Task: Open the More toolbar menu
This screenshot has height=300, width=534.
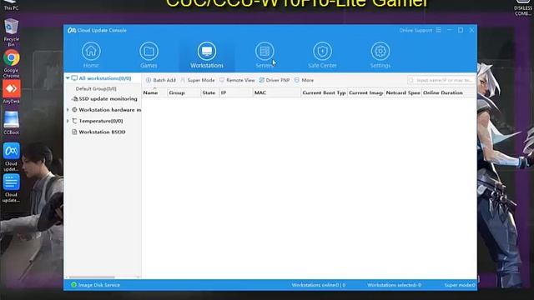Action: [x=304, y=80]
